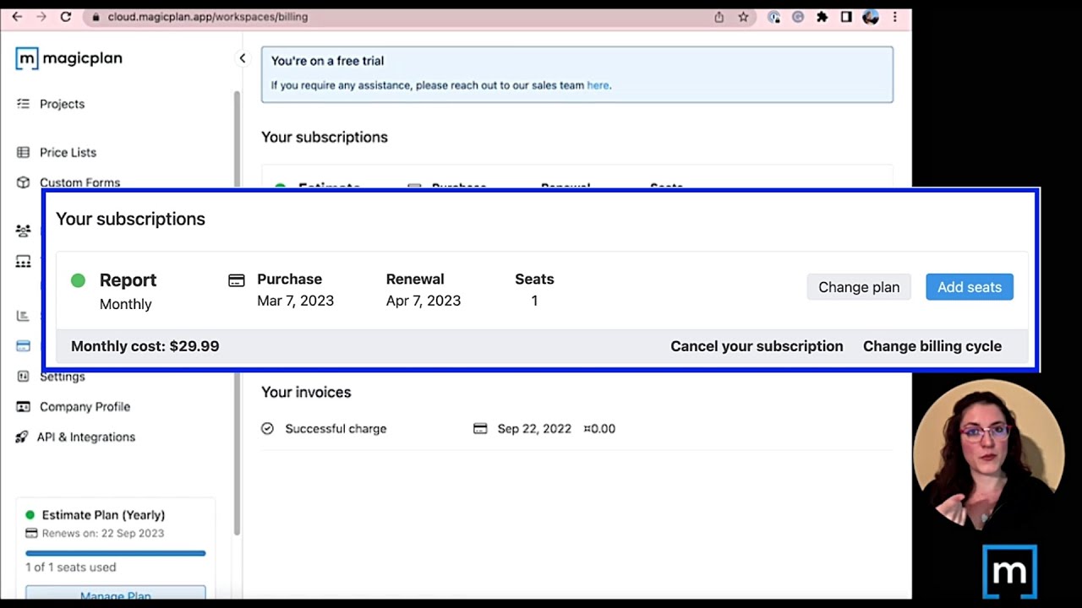Open Settings from the sidebar
Viewport: 1082px width, 608px height.
62,377
